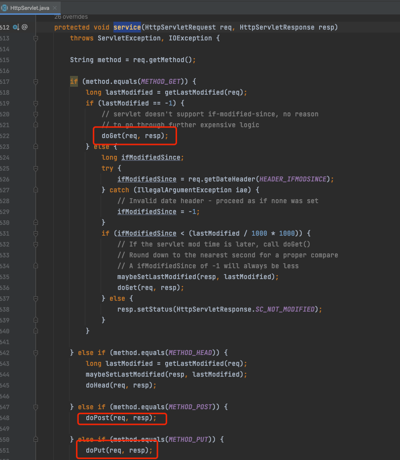Click the highlighted service method name
The width and height of the screenshot is (400, 460).
pyautogui.click(x=127, y=27)
